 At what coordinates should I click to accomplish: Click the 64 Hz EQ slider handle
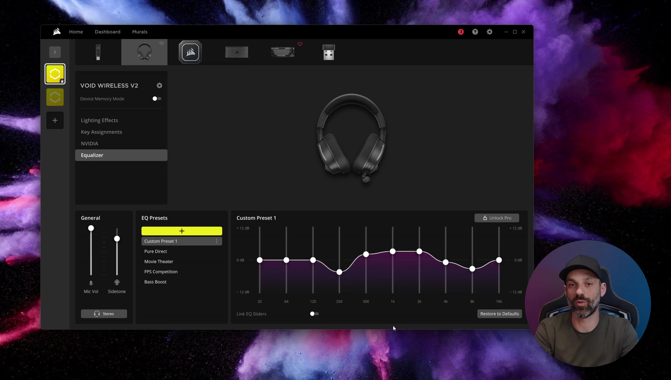[x=286, y=260]
